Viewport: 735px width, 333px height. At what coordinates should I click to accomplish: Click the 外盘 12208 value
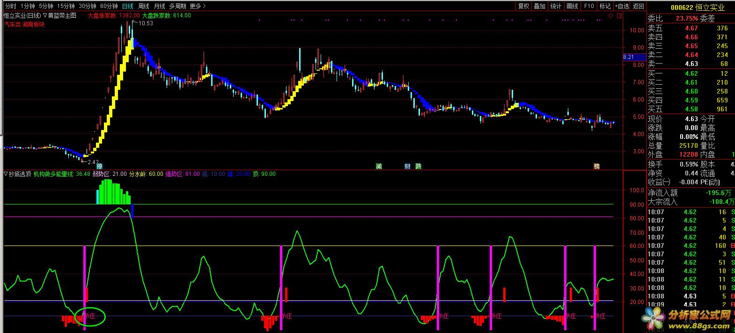pyautogui.click(x=689, y=154)
